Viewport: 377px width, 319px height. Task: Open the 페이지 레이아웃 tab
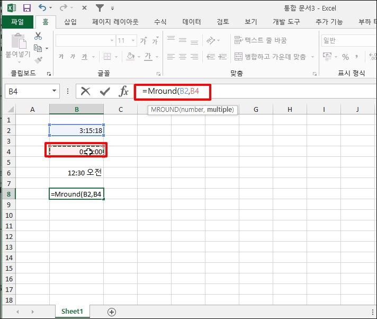(115, 22)
